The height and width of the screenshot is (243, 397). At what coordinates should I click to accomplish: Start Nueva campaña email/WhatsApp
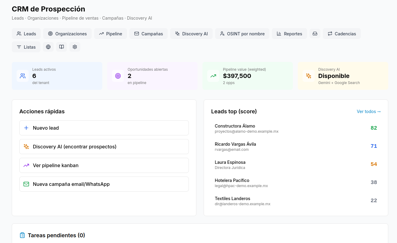click(104, 184)
